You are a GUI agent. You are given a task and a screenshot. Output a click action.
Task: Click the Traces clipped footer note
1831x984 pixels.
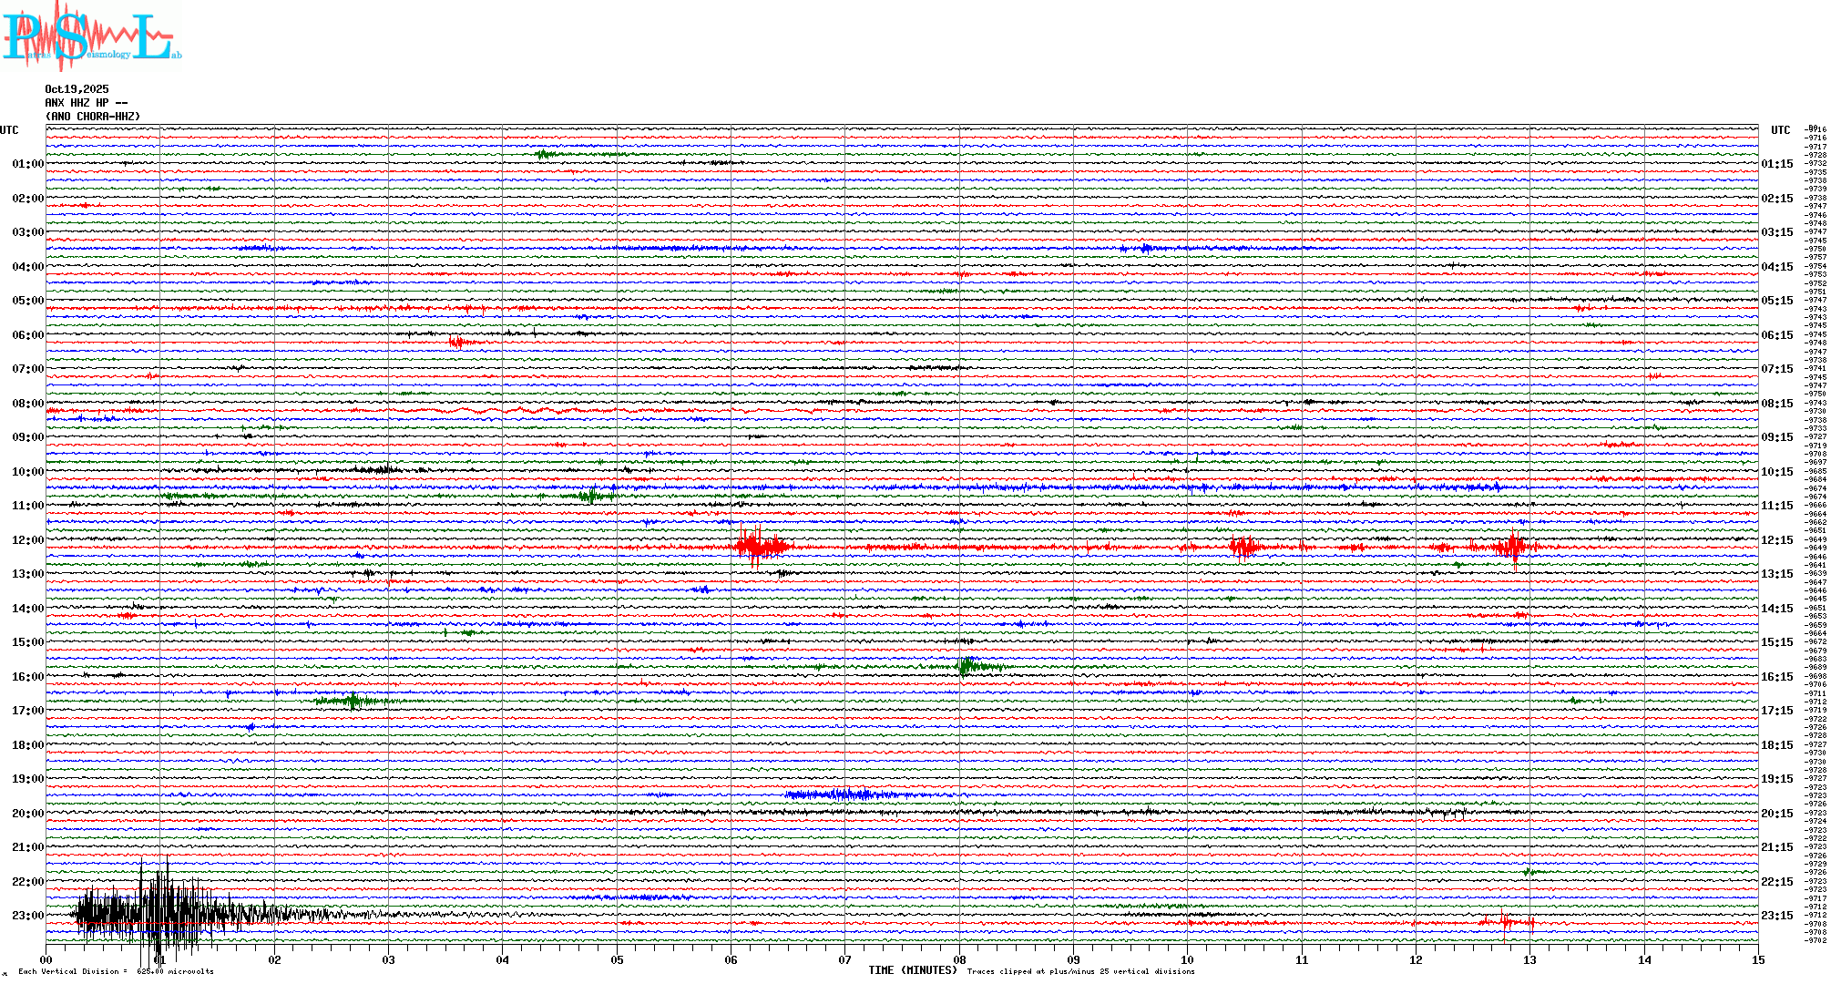click(1080, 971)
